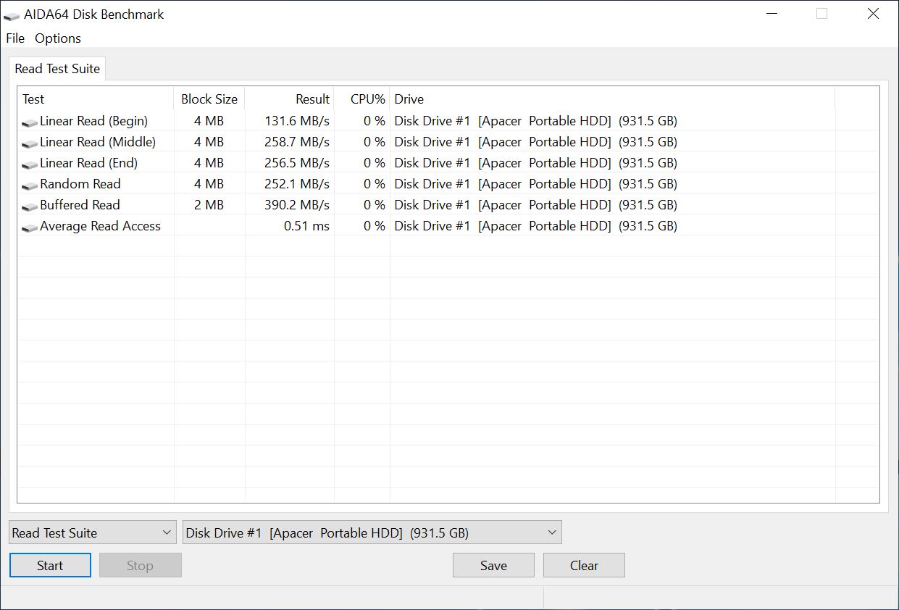Maximize the AIDA64 Disk Benchmark window
Screen dimensions: 899x610
click(821, 14)
